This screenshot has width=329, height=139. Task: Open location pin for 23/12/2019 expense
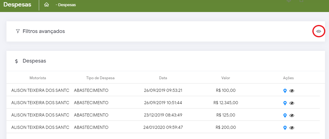285,115
